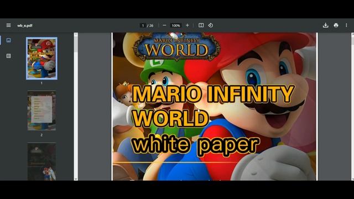
Task: Click the document scrollbar down arrow
Action: point(353,179)
